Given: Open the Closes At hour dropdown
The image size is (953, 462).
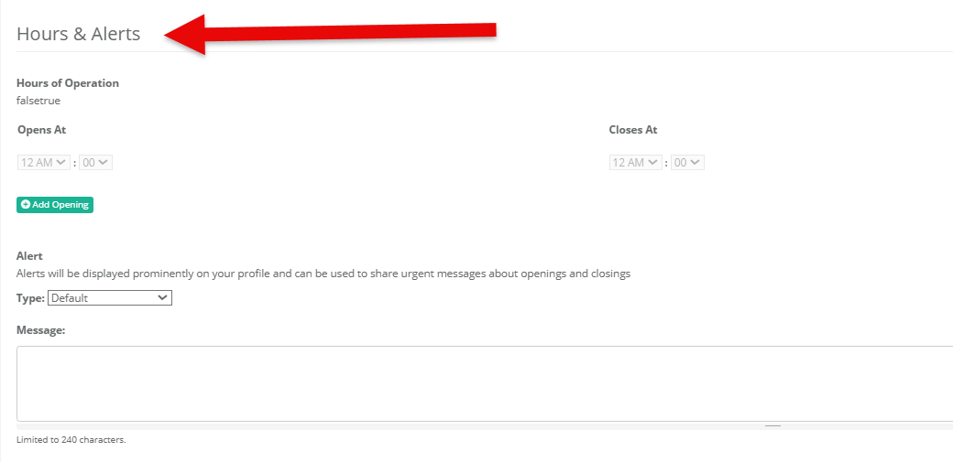Looking at the screenshot, I should point(636,163).
